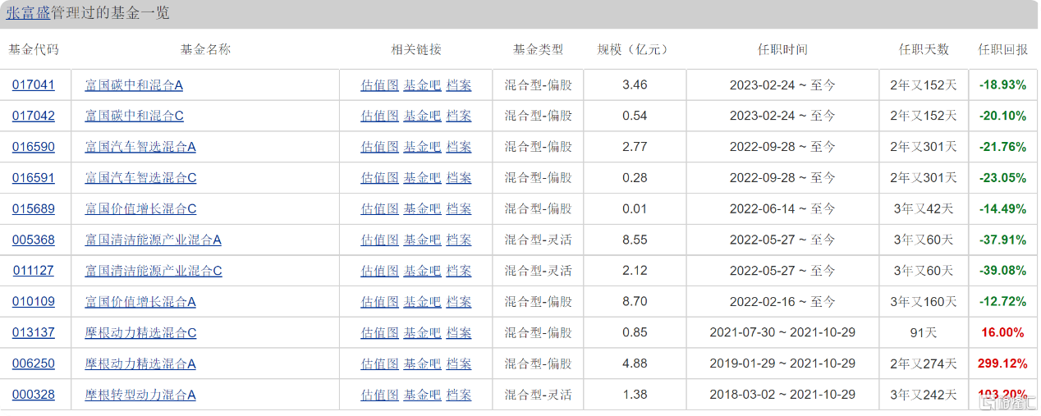Open 基金吧 for 摩根转型动力混合A
The height and width of the screenshot is (416, 1041).
coord(422,395)
